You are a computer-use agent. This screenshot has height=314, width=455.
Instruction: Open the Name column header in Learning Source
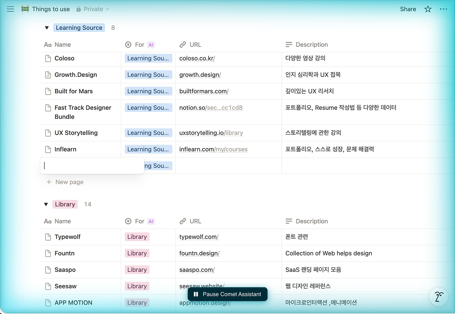57,44
